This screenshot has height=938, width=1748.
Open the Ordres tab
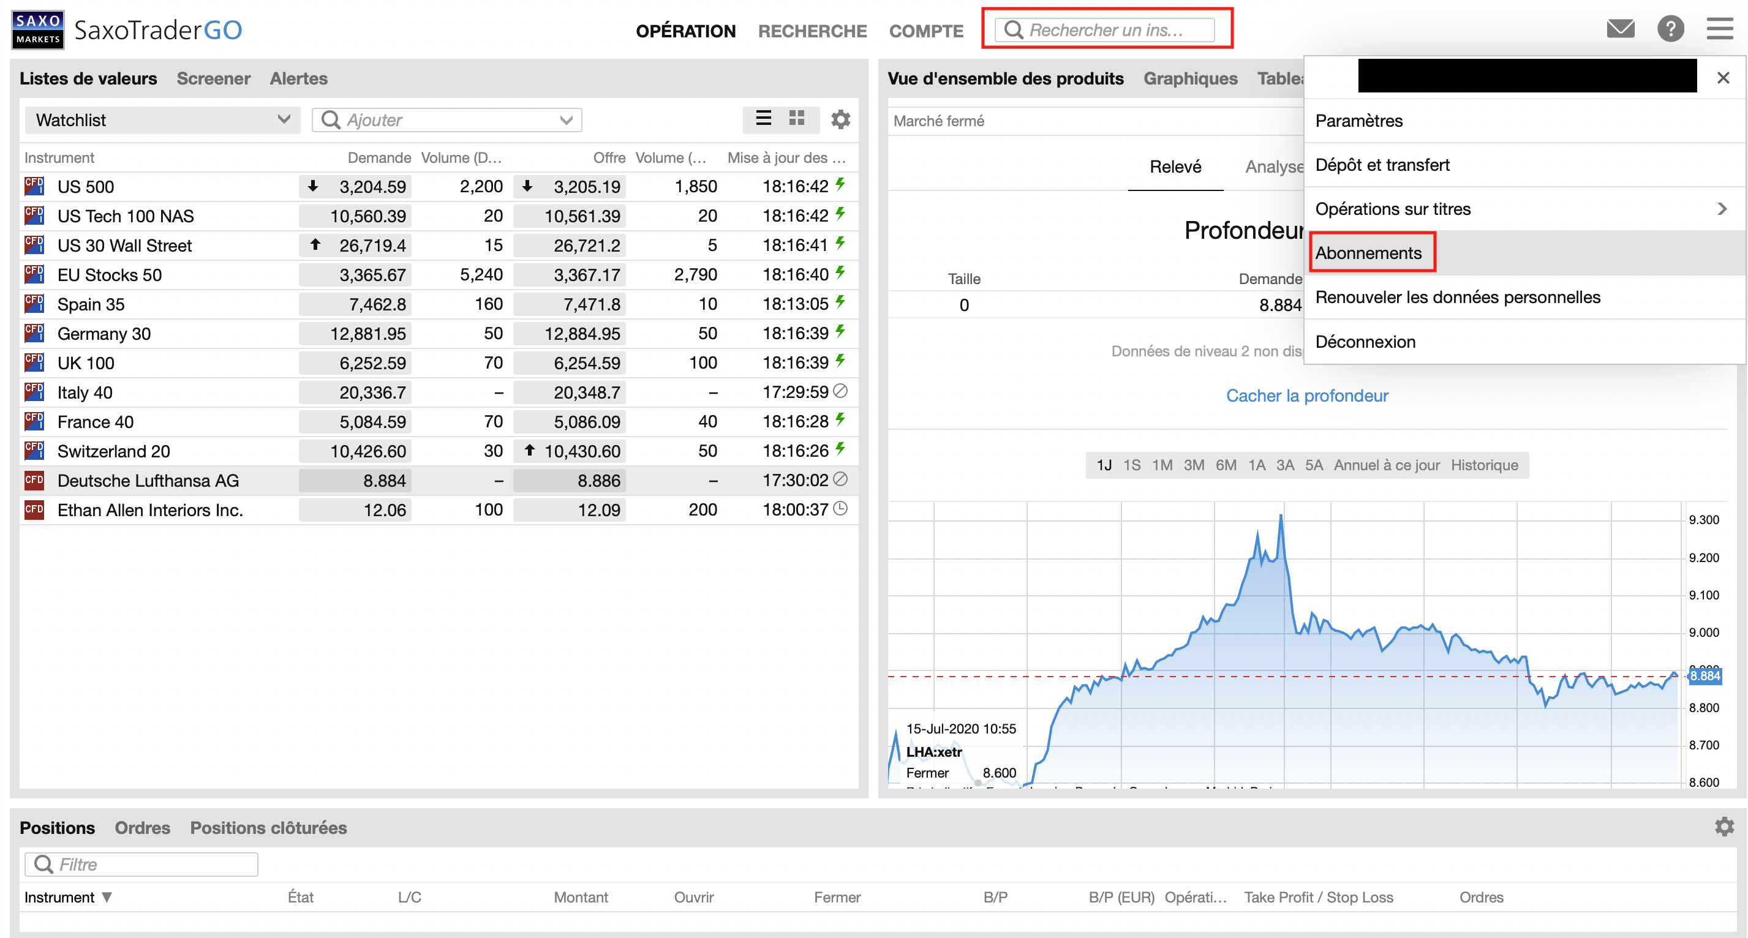click(142, 827)
